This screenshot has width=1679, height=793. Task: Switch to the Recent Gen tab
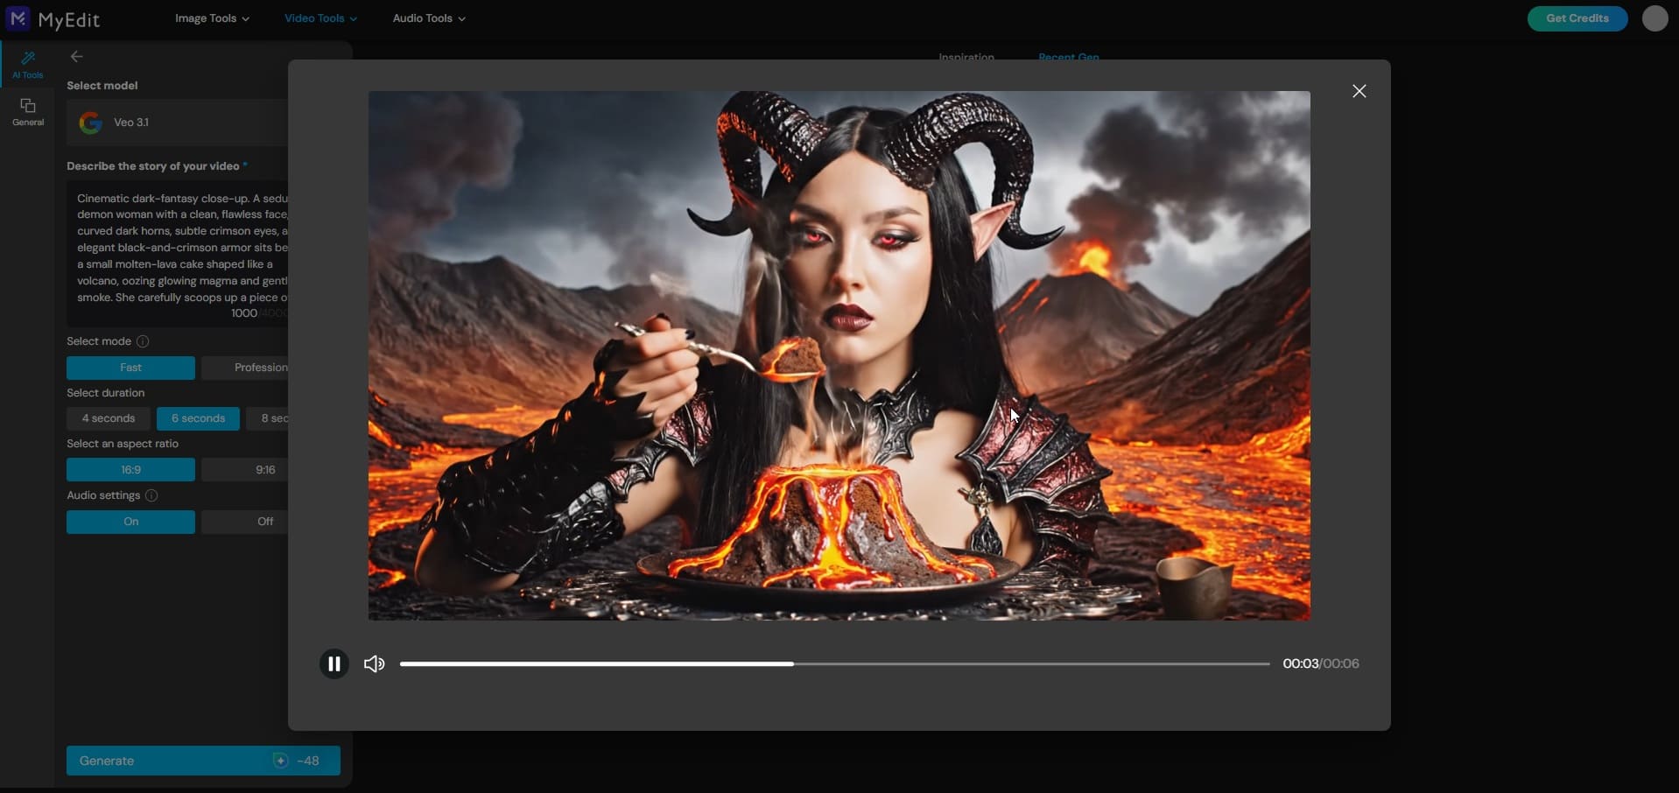[1069, 57]
